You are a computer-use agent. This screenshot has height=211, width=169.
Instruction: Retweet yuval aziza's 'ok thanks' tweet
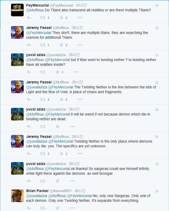click(42, 181)
